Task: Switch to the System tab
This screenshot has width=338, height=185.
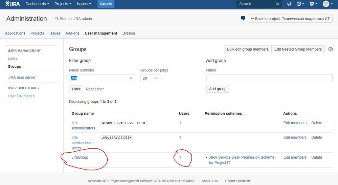Action: point(129,33)
